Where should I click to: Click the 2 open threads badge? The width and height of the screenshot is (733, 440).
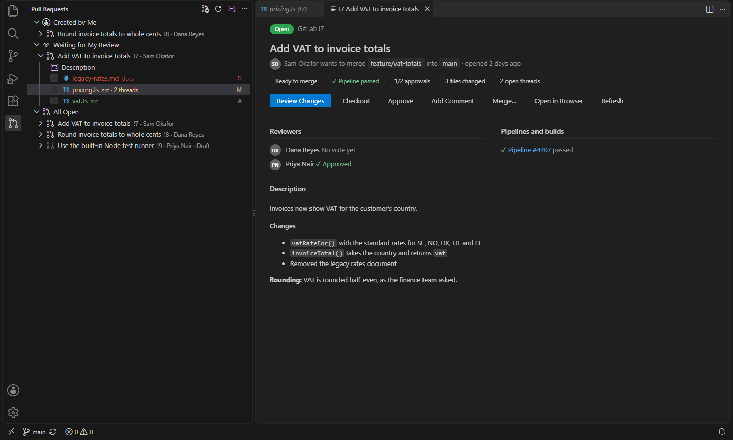click(x=520, y=81)
